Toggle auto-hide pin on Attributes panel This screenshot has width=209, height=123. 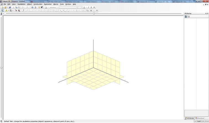coord(206,13)
